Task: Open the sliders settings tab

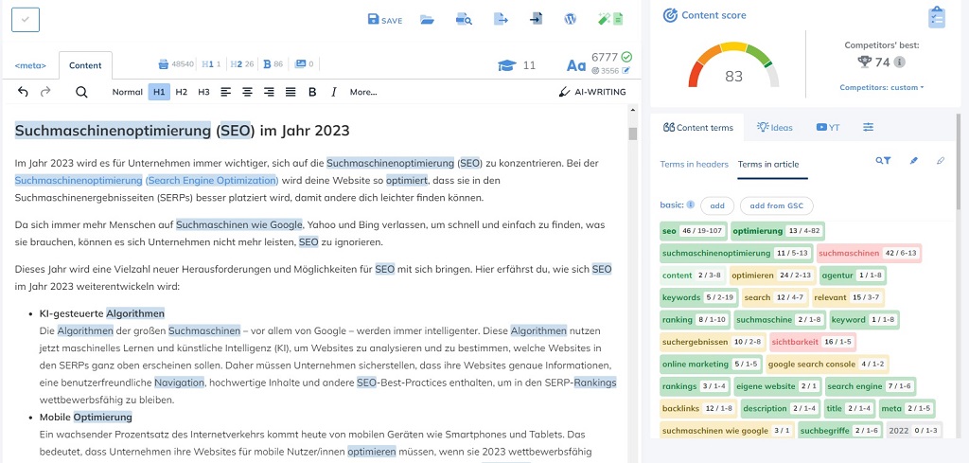Action: pyautogui.click(x=869, y=127)
